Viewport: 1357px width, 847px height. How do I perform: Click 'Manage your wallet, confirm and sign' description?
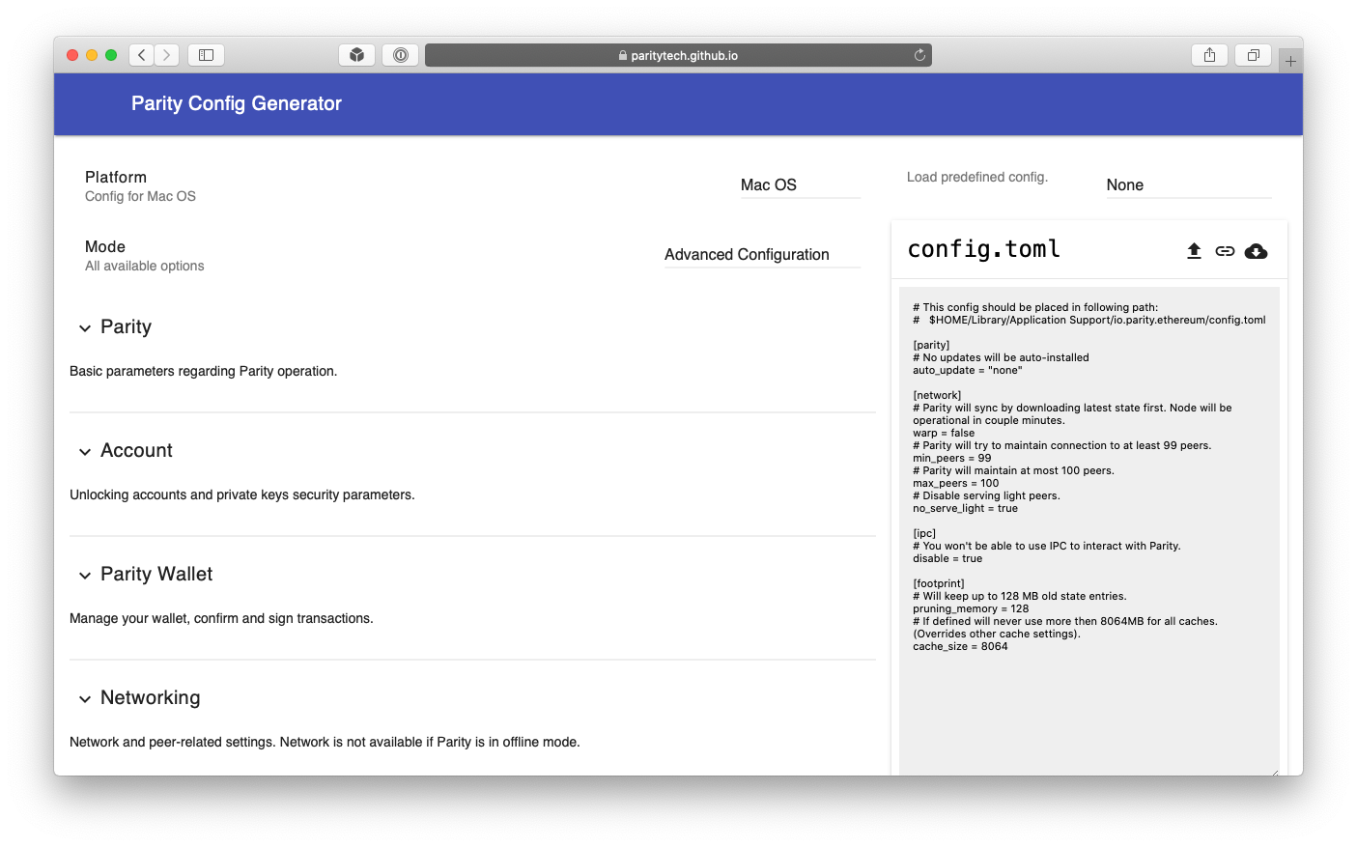tap(221, 618)
